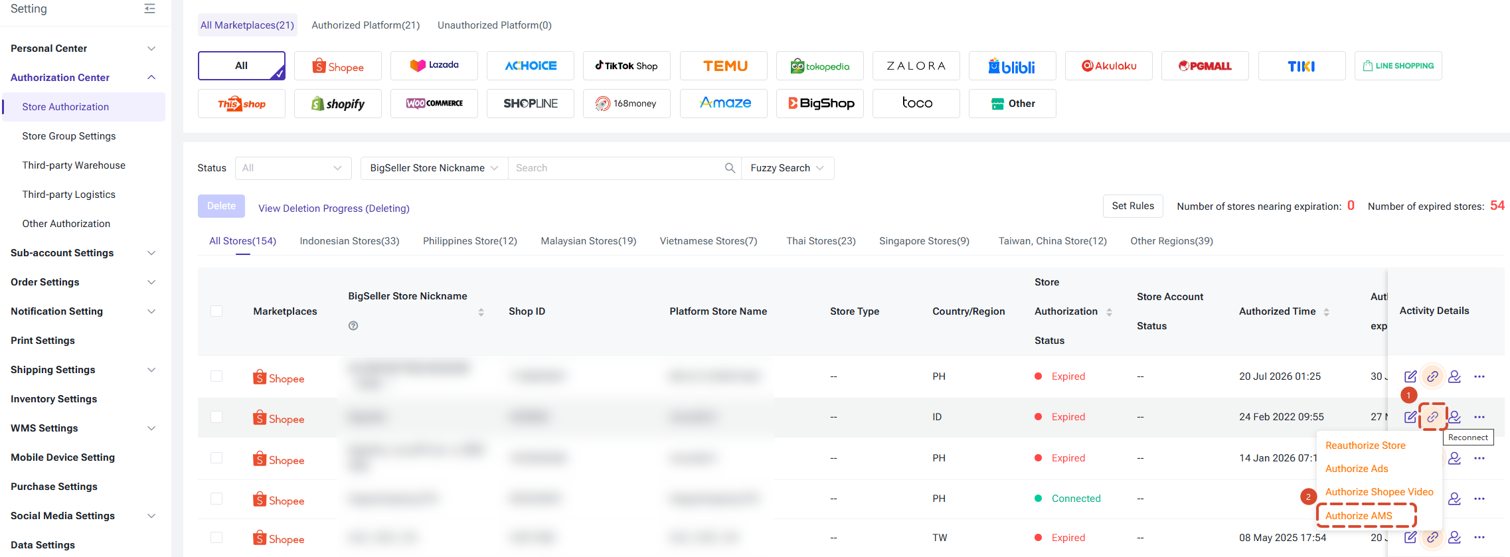This screenshot has height=557, width=1510.
Task: Edit store authorized 20 Jul 2026
Action: coord(1410,376)
